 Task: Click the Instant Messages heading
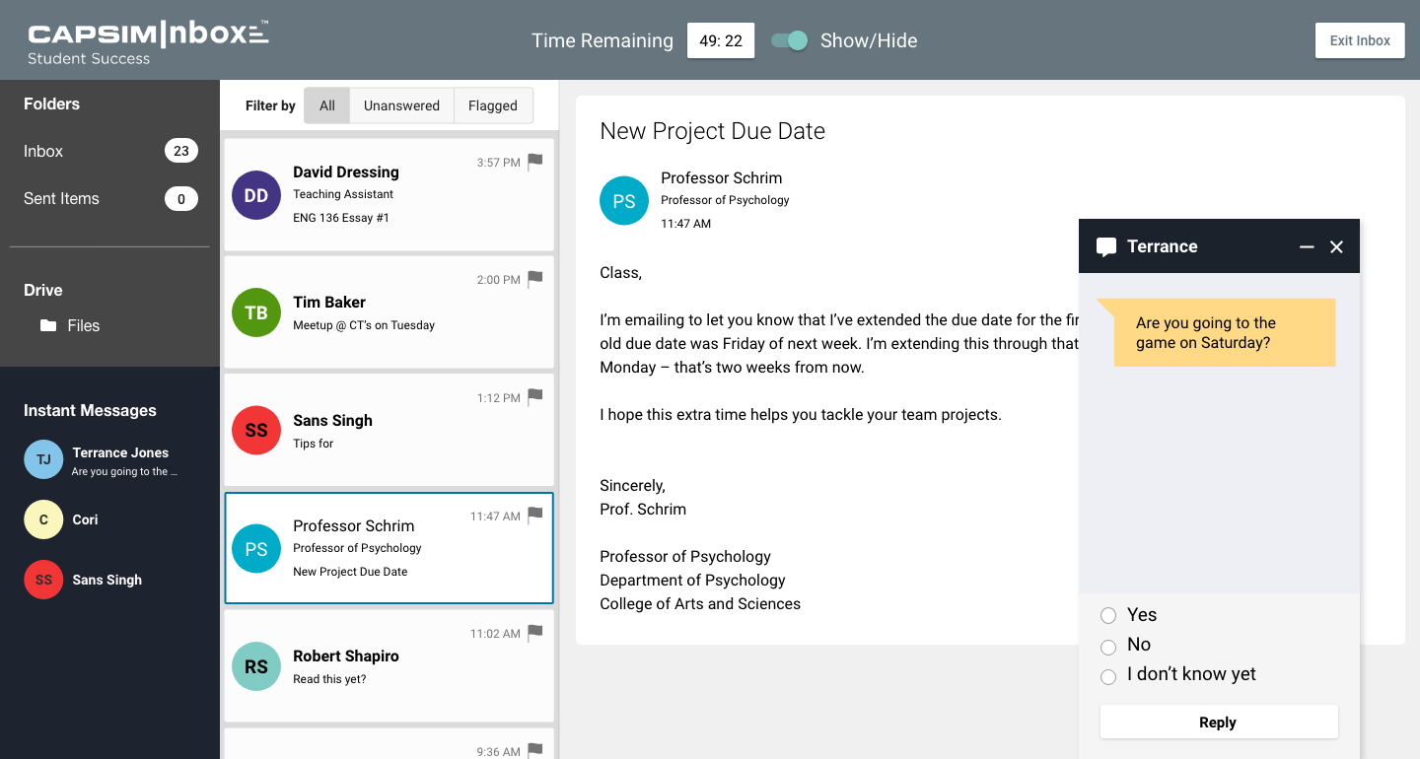point(90,410)
